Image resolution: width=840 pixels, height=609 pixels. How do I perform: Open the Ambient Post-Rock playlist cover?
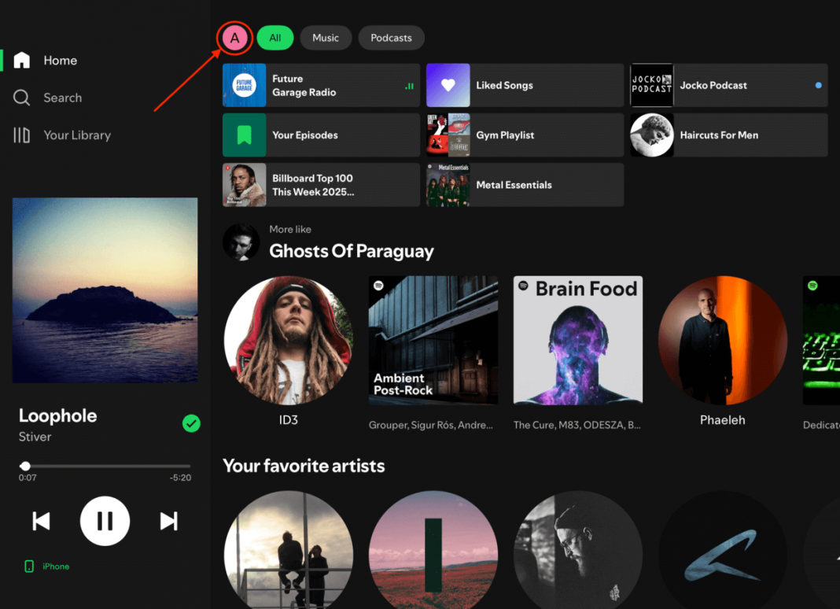(x=433, y=341)
